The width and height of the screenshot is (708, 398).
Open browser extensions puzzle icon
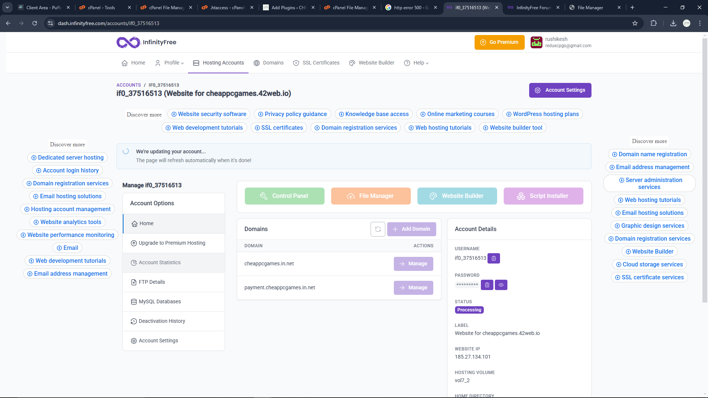point(653,23)
